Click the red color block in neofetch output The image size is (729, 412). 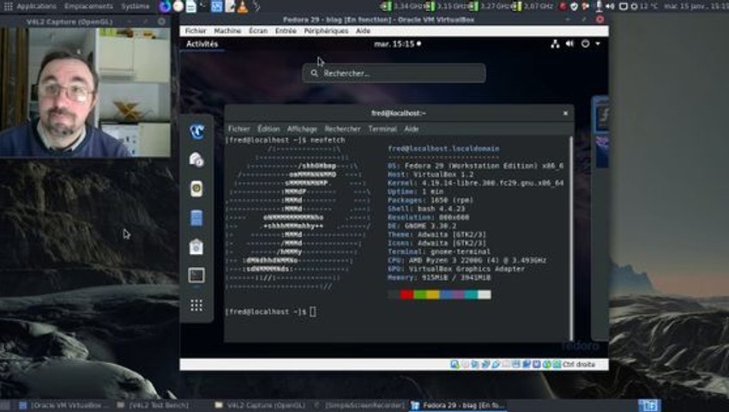tap(407, 294)
